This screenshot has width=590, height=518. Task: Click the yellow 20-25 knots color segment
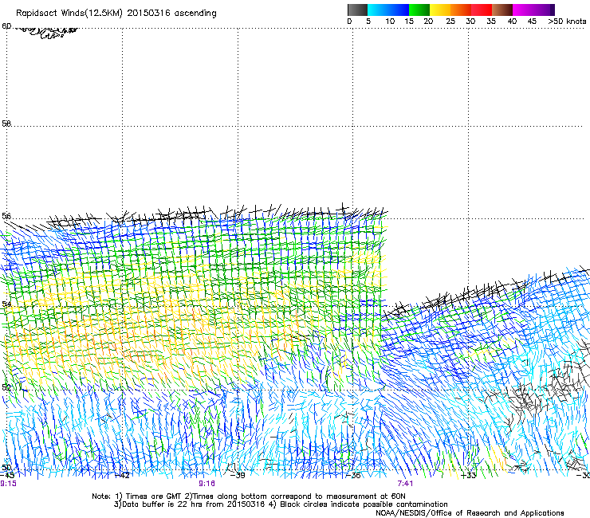pos(440,10)
